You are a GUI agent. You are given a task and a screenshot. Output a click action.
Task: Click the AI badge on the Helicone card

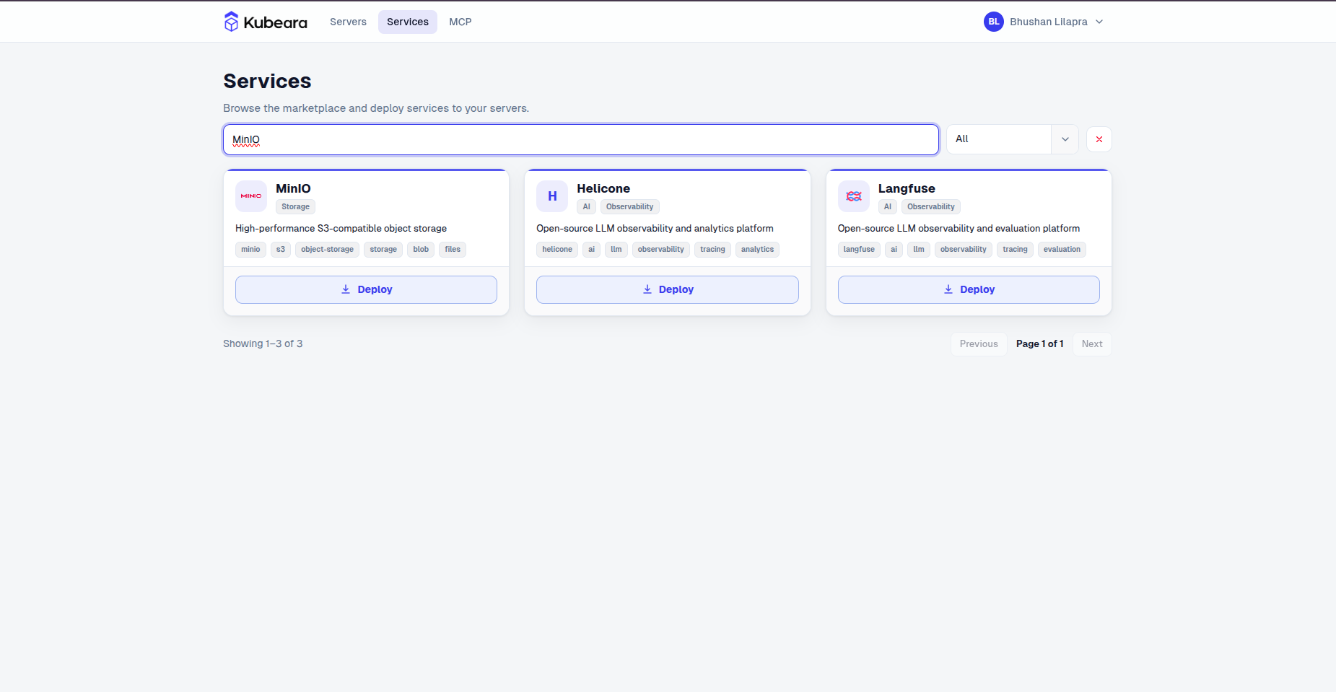(586, 206)
